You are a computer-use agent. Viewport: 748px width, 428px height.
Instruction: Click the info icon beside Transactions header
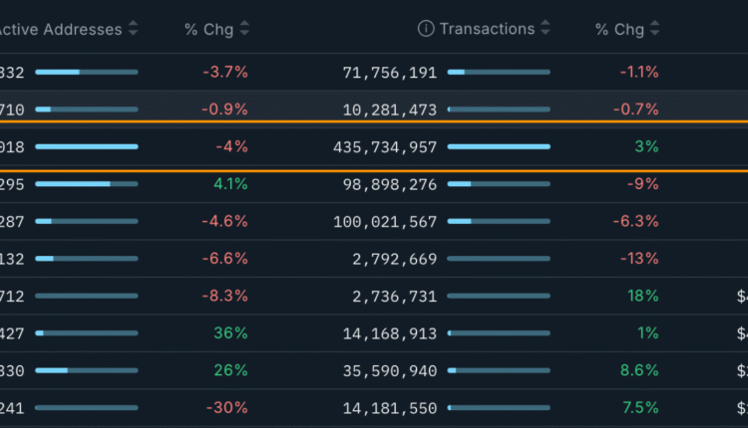426,29
